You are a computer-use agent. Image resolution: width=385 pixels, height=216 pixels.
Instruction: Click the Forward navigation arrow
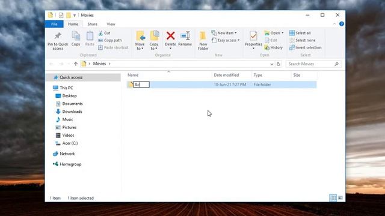(61, 64)
